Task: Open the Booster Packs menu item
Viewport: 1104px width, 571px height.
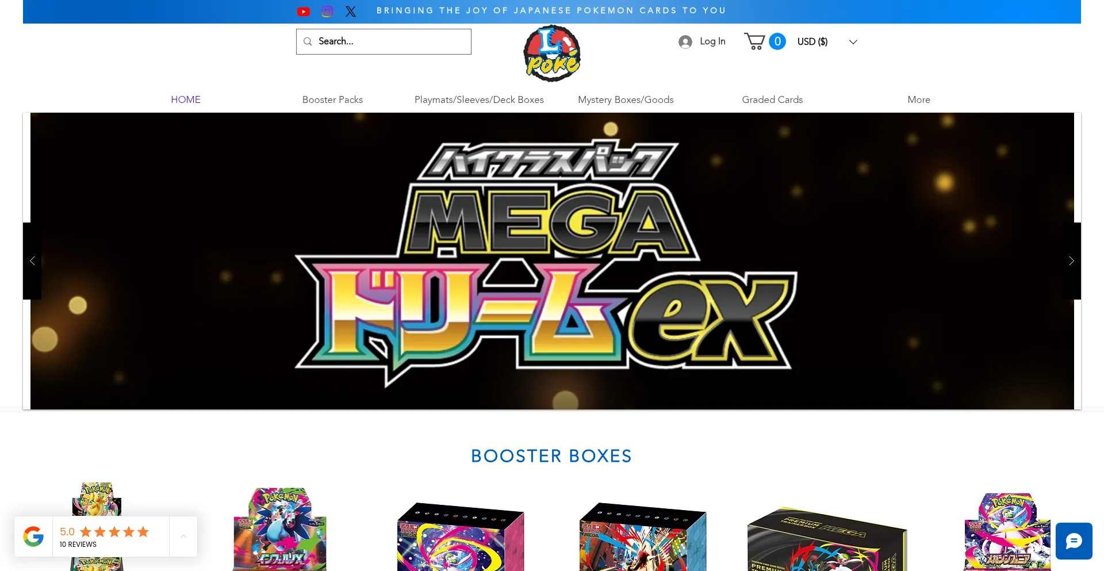Action: (332, 99)
